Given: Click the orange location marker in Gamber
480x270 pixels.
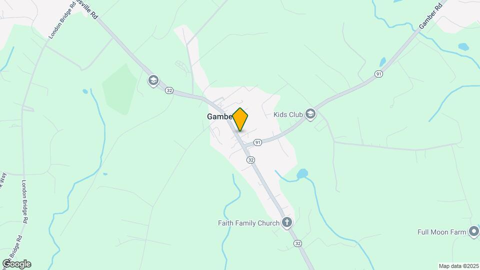Looking at the screenshot, I should coord(240,119).
